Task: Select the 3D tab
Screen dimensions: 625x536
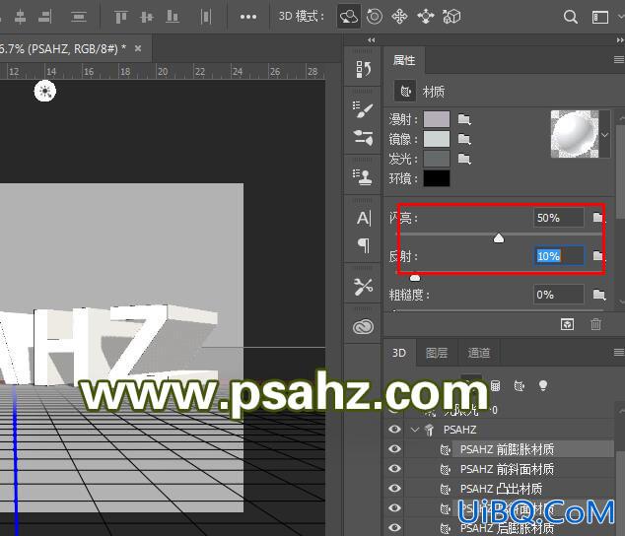Action: click(x=399, y=353)
